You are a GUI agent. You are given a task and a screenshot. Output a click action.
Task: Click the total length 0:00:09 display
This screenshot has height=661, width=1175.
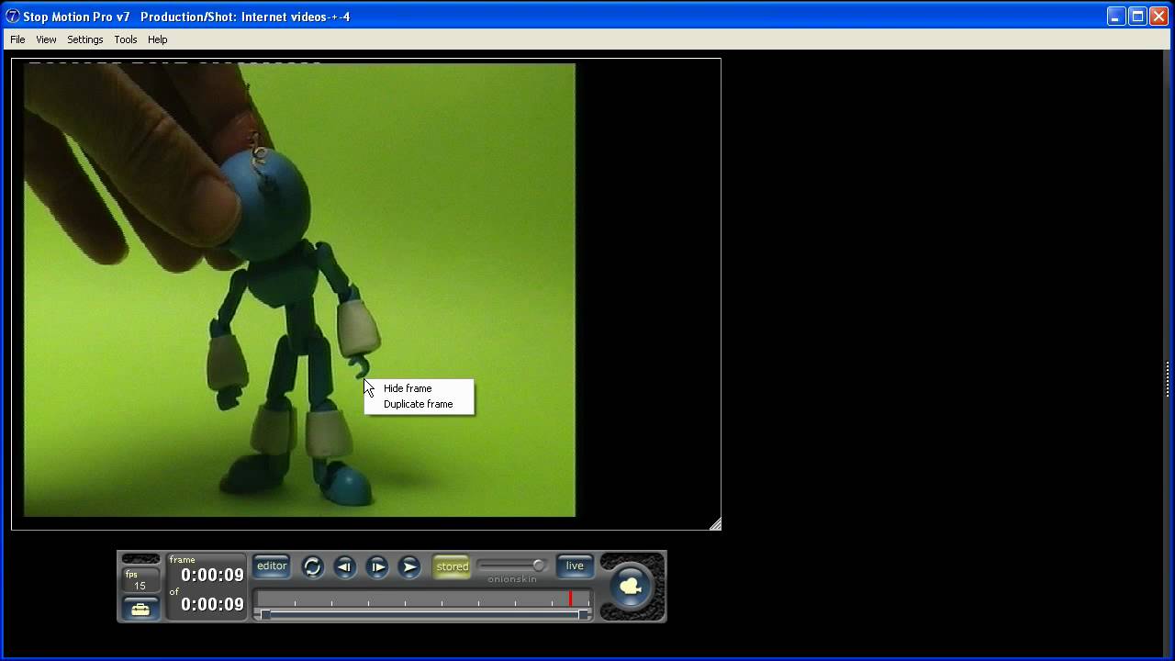coord(212,604)
